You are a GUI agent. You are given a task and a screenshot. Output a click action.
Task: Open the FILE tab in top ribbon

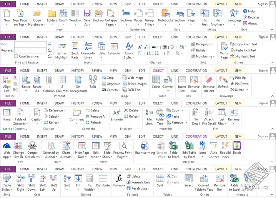8,4
